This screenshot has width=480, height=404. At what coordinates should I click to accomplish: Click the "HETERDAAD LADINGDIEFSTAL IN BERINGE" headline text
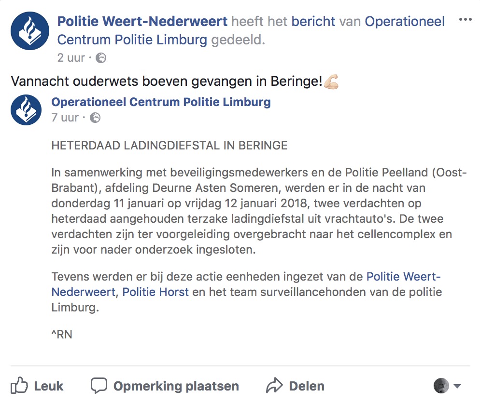pos(169,145)
